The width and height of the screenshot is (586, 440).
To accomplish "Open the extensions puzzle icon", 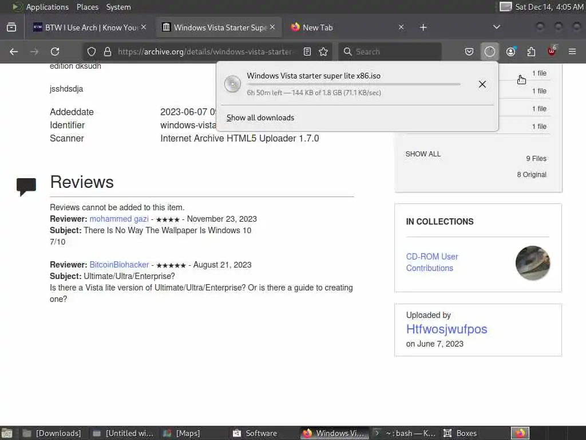I will coord(531,52).
